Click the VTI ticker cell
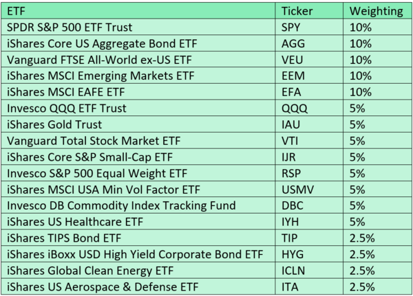Screen dimensions: 413x296 click(309, 141)
